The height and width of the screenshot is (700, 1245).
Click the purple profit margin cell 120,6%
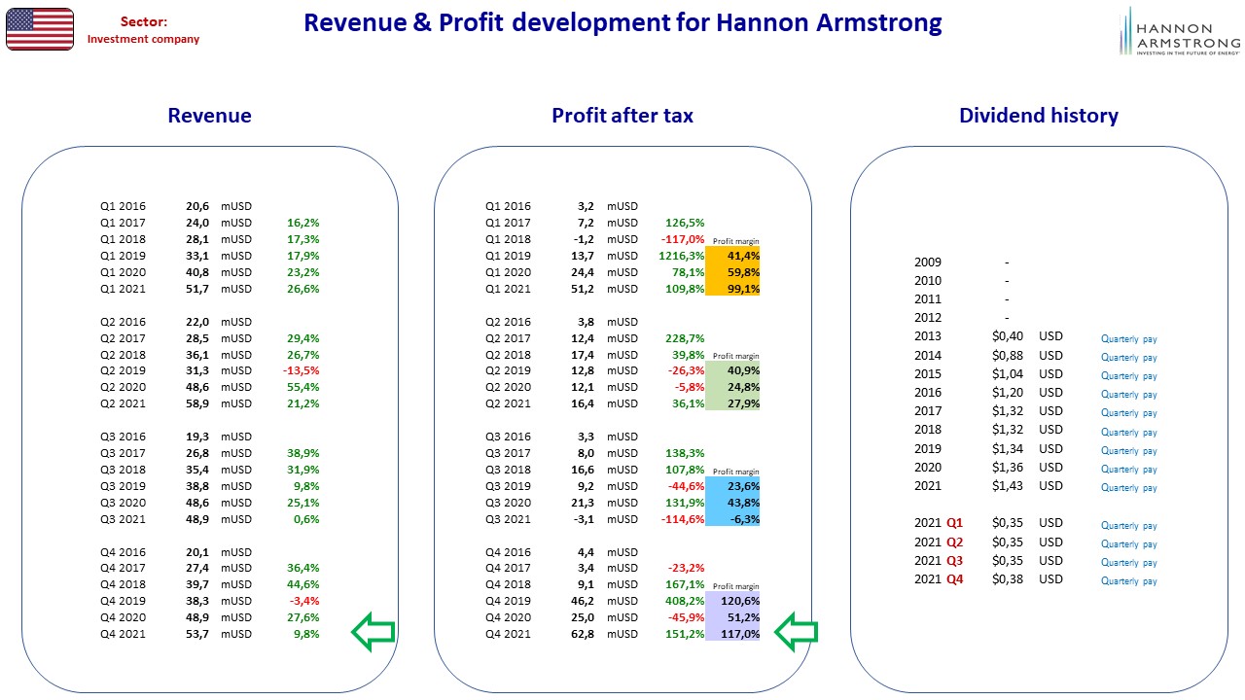[732, 601]
